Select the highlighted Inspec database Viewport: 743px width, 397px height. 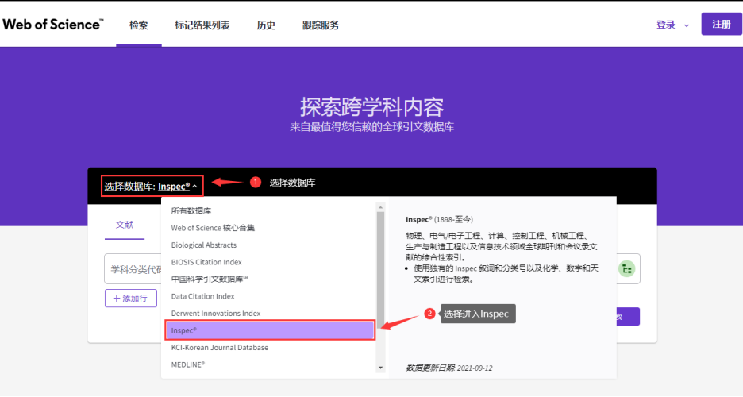point(270,330)
